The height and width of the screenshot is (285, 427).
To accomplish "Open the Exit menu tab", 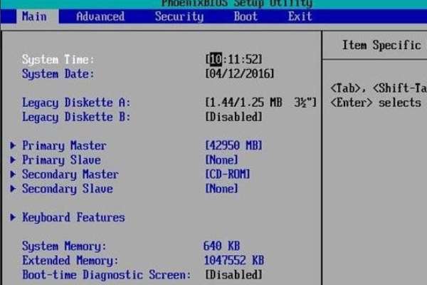I will coord(300,16).
